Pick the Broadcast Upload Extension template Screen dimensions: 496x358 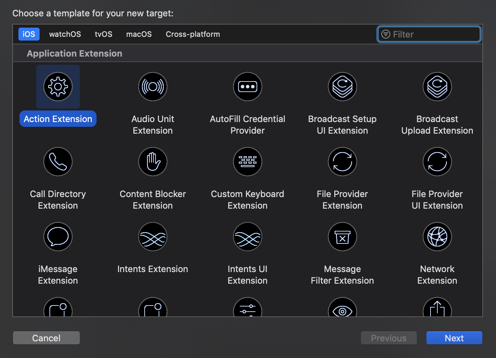tap(437, 87)
